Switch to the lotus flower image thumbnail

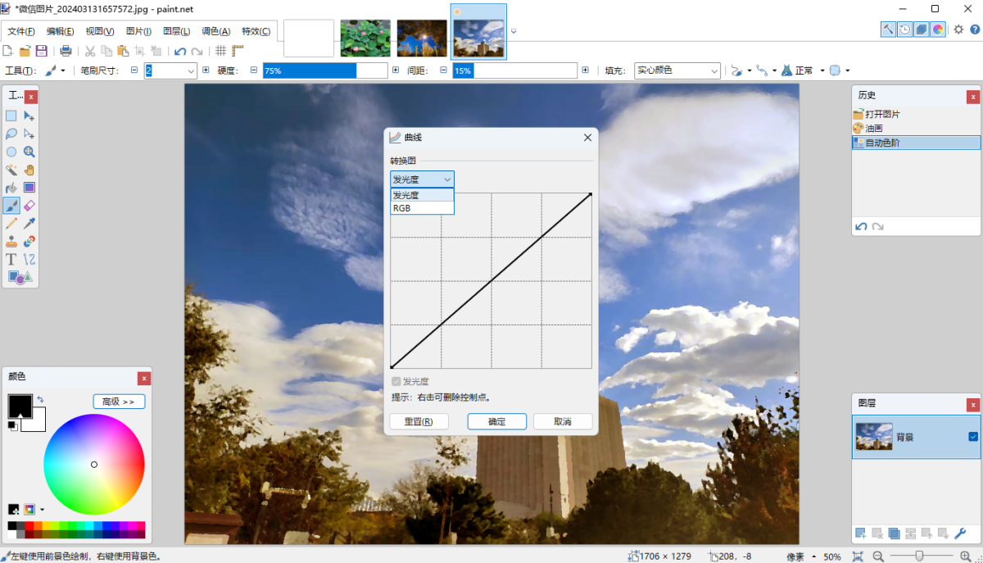pos(365,38)
